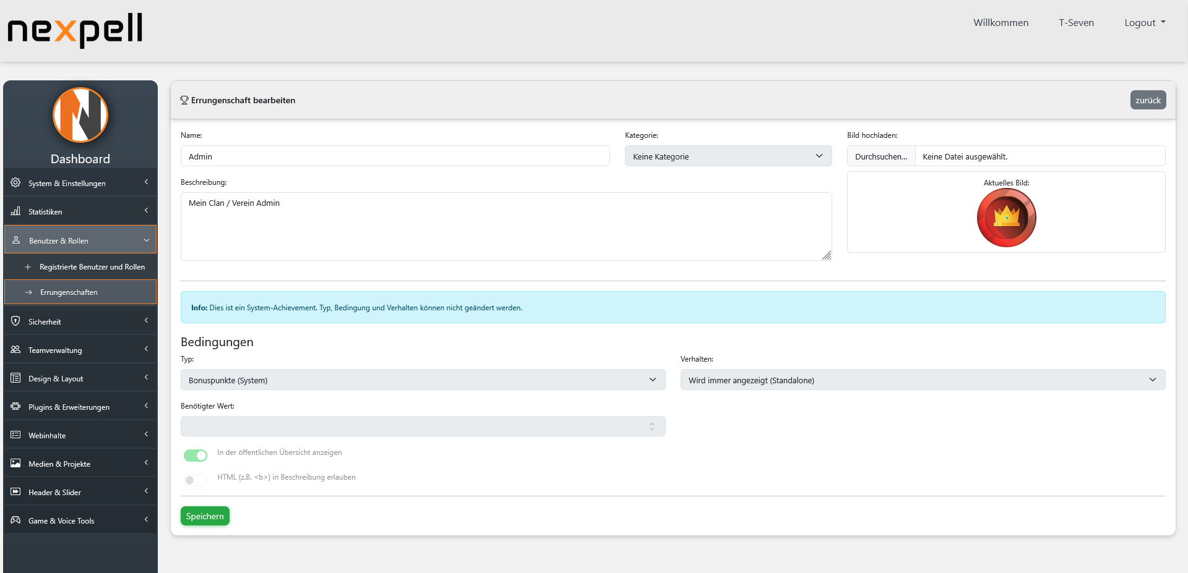This screenshot has width=1188, height=573.
Task: Click the green Speichern button
Action: [x=205, y=516]
